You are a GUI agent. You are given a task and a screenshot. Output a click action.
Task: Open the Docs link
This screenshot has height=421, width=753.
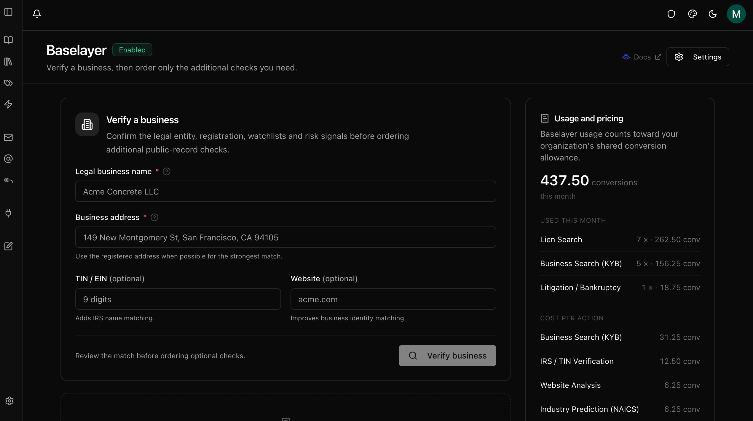pyautogui.click(x=642, y=57)
